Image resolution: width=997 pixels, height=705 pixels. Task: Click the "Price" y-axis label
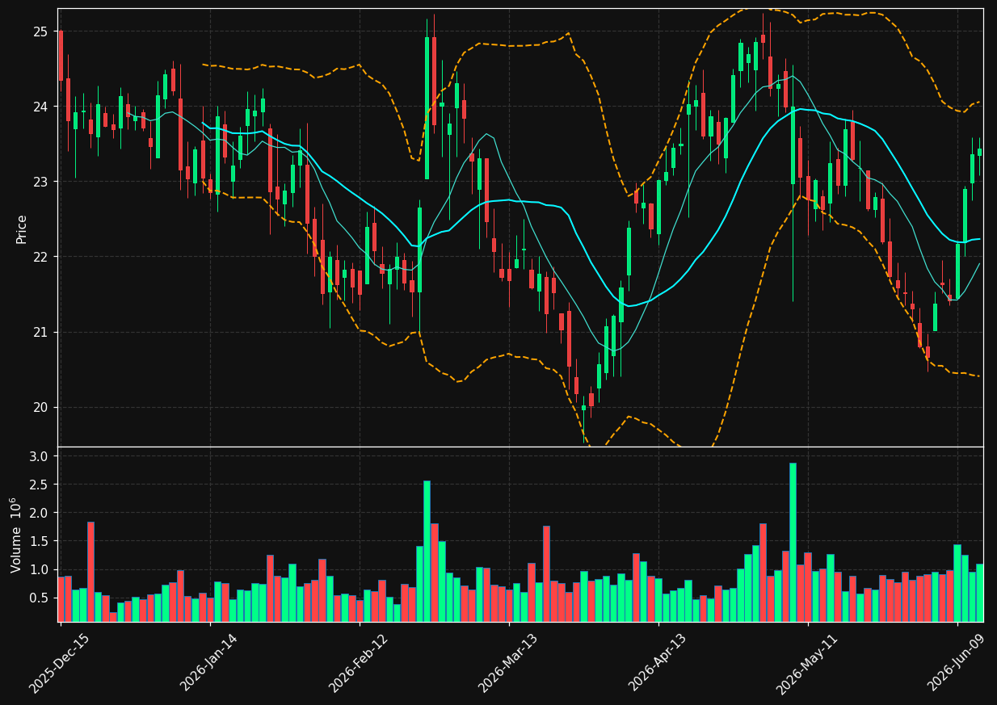pos(22,229)
